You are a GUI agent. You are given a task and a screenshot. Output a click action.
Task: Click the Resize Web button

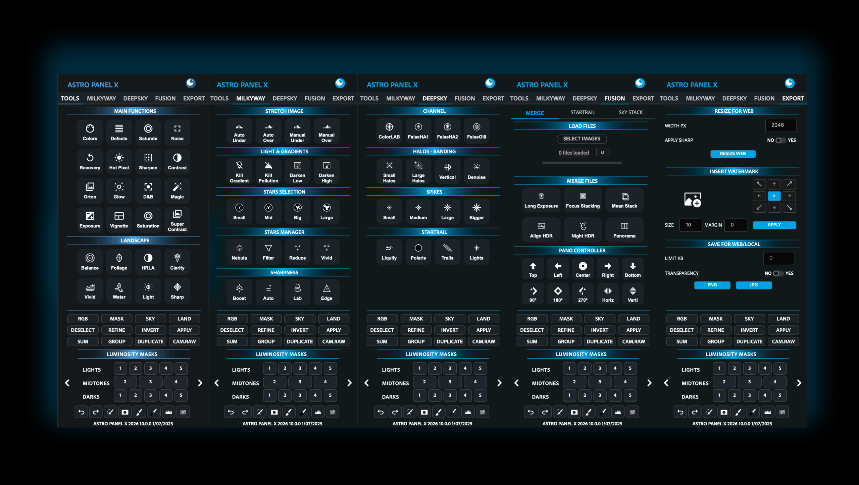[x=732, y=154]
